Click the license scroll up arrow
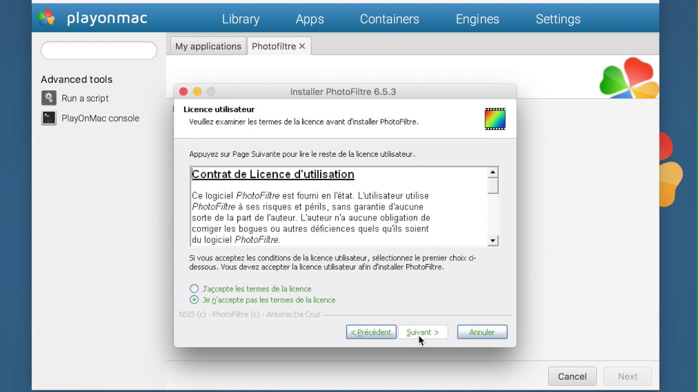 pos(493,173)
